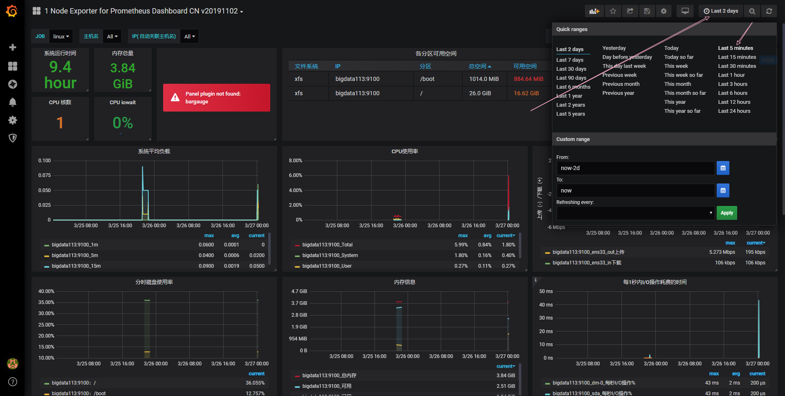This screenshot has height=396, width=785.
Task: Select Last 30 days quick range
Action: pyautogui.click(x=571, y=69)
